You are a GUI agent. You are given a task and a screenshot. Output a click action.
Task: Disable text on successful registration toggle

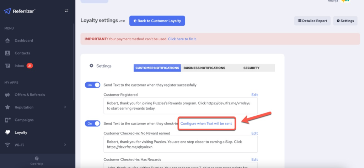point(92,85)
